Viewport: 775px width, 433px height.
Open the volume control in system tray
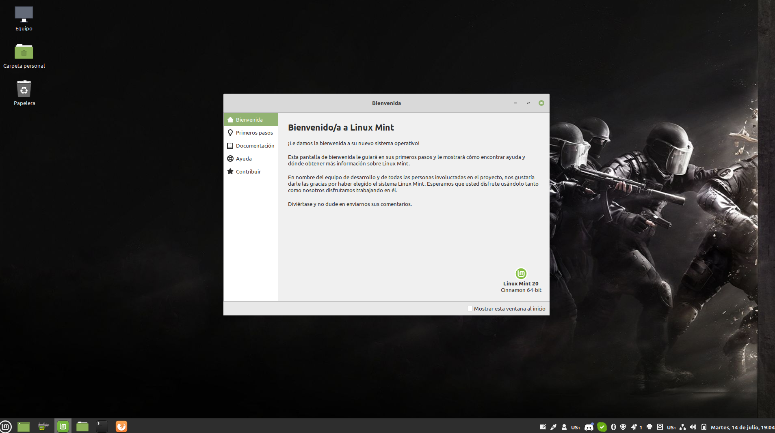click(693, 427)
